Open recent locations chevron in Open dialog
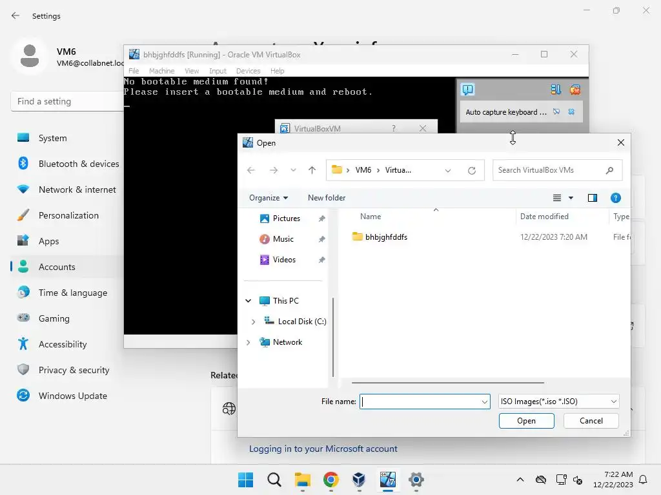Viewport: 661px width, 495px height. [x=293, y=170]
